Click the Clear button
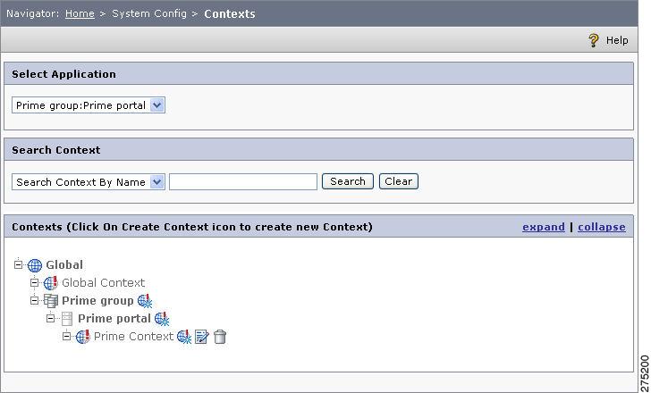This screenshot has width=651, height=393. tap(399, 181)
